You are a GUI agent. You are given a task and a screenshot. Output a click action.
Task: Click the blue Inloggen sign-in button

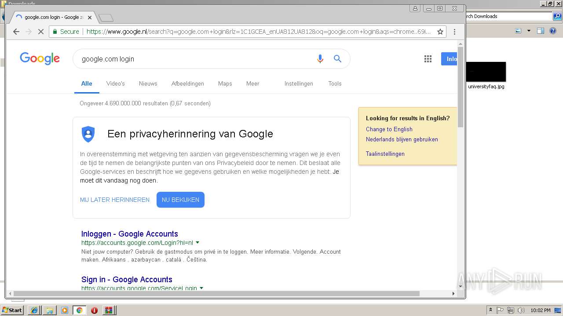[x=449, y=59]
